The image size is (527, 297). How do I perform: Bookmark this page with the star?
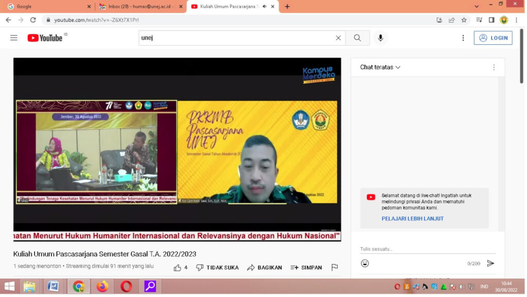coord(464,20)
